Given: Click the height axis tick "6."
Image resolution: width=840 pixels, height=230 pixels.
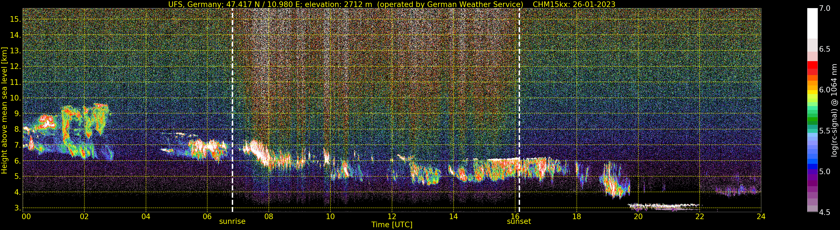Looking at the screenshot, I should tap(17, 161).
